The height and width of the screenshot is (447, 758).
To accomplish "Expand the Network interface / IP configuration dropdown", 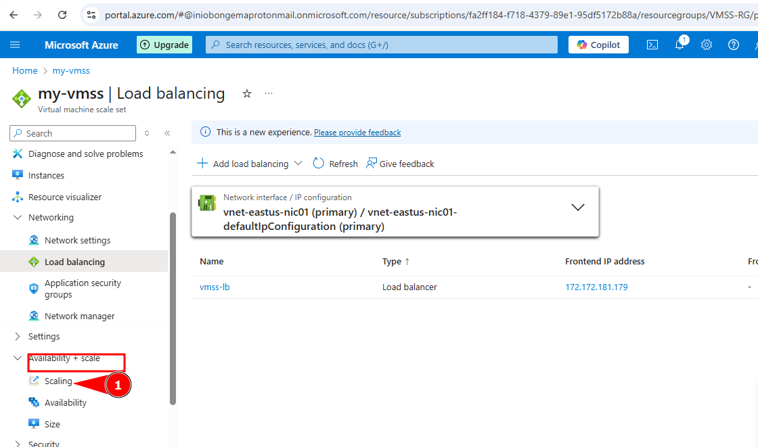I will point(578,208).
